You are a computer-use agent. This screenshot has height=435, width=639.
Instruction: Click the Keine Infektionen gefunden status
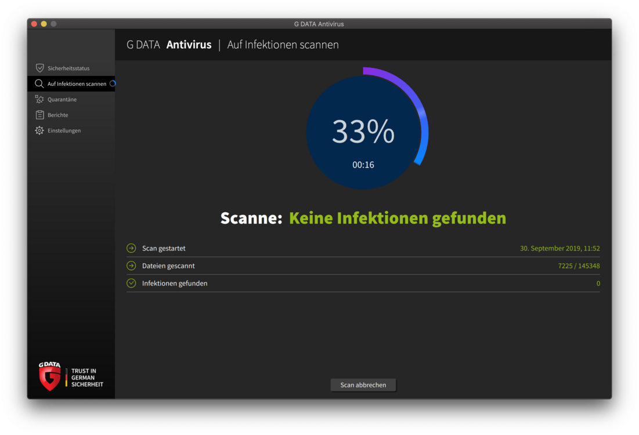(x=398, y=218)
